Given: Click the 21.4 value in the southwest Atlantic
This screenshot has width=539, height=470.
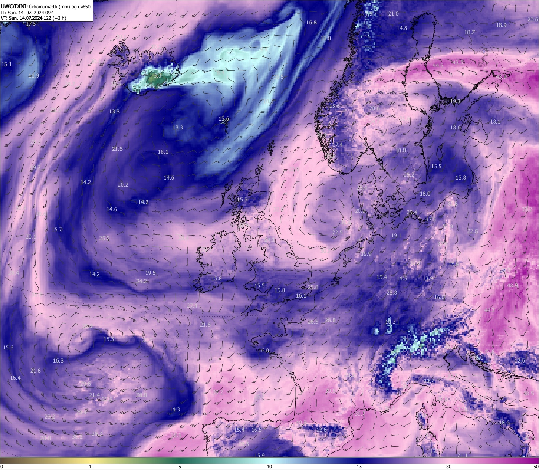Looking at the screenshot, I should click(x=94, y=395).
